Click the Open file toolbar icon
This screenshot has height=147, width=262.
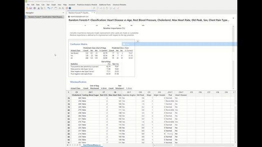pos(27,8)
